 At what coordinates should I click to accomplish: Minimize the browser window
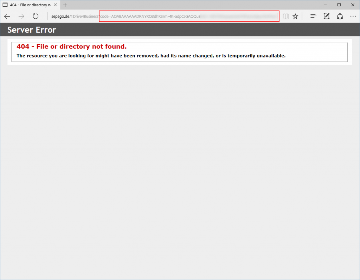pos(325,5)
